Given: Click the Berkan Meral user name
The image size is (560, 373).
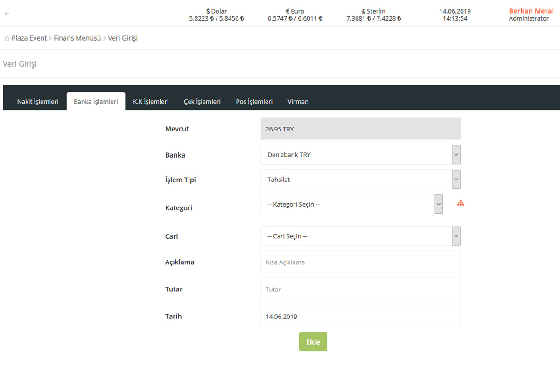Looking at the screenshot, I should [x=531, y=11].
